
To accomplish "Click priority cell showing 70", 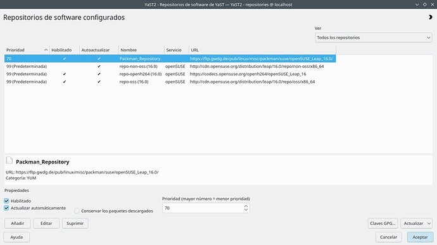I will 9,58.
